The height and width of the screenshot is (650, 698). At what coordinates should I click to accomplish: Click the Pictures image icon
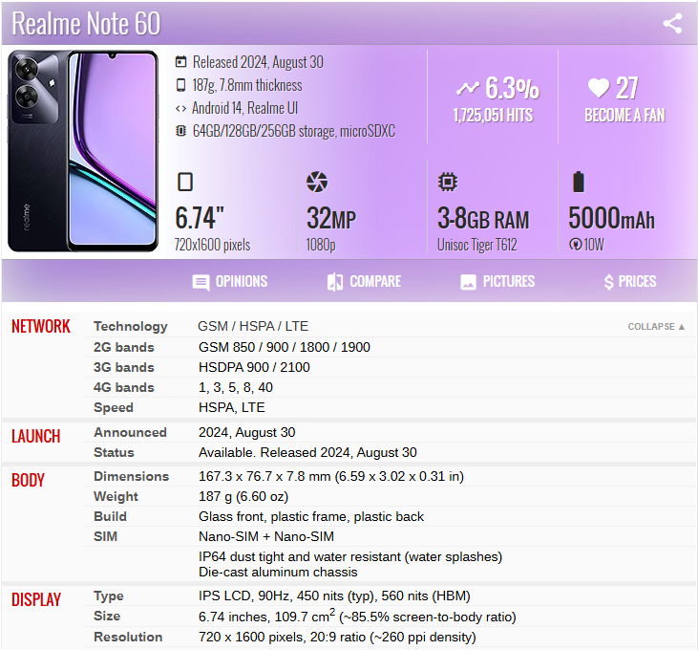tap(468, 282)
